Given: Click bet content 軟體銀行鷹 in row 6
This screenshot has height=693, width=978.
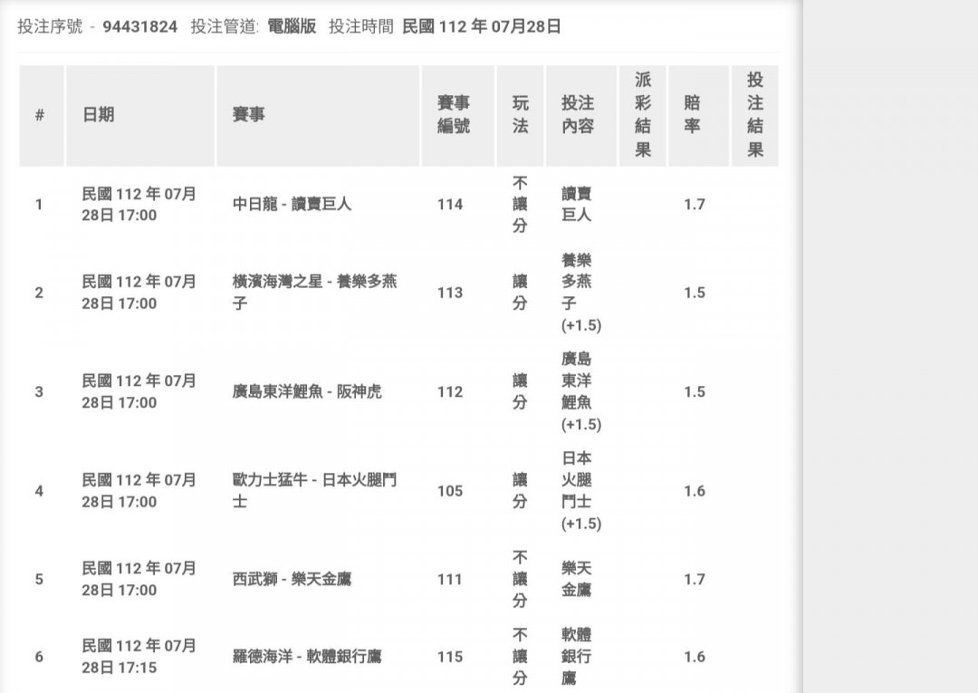Looking at the screenshot, I should click(576, 657).
